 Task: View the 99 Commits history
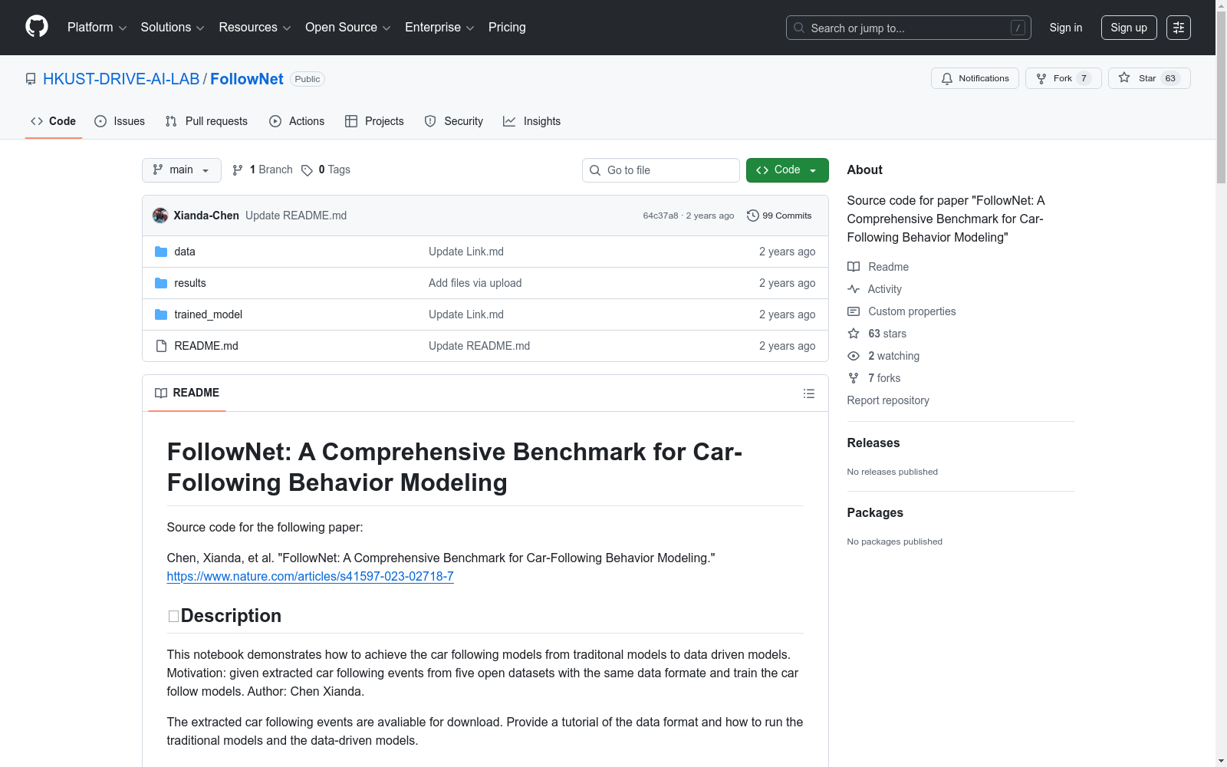(x=779, y=216)
